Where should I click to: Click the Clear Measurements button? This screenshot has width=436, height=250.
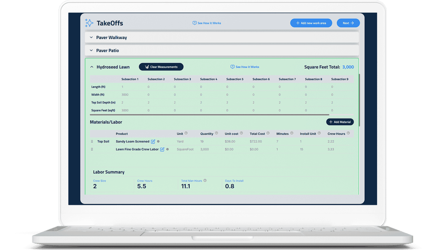point(161,67)
